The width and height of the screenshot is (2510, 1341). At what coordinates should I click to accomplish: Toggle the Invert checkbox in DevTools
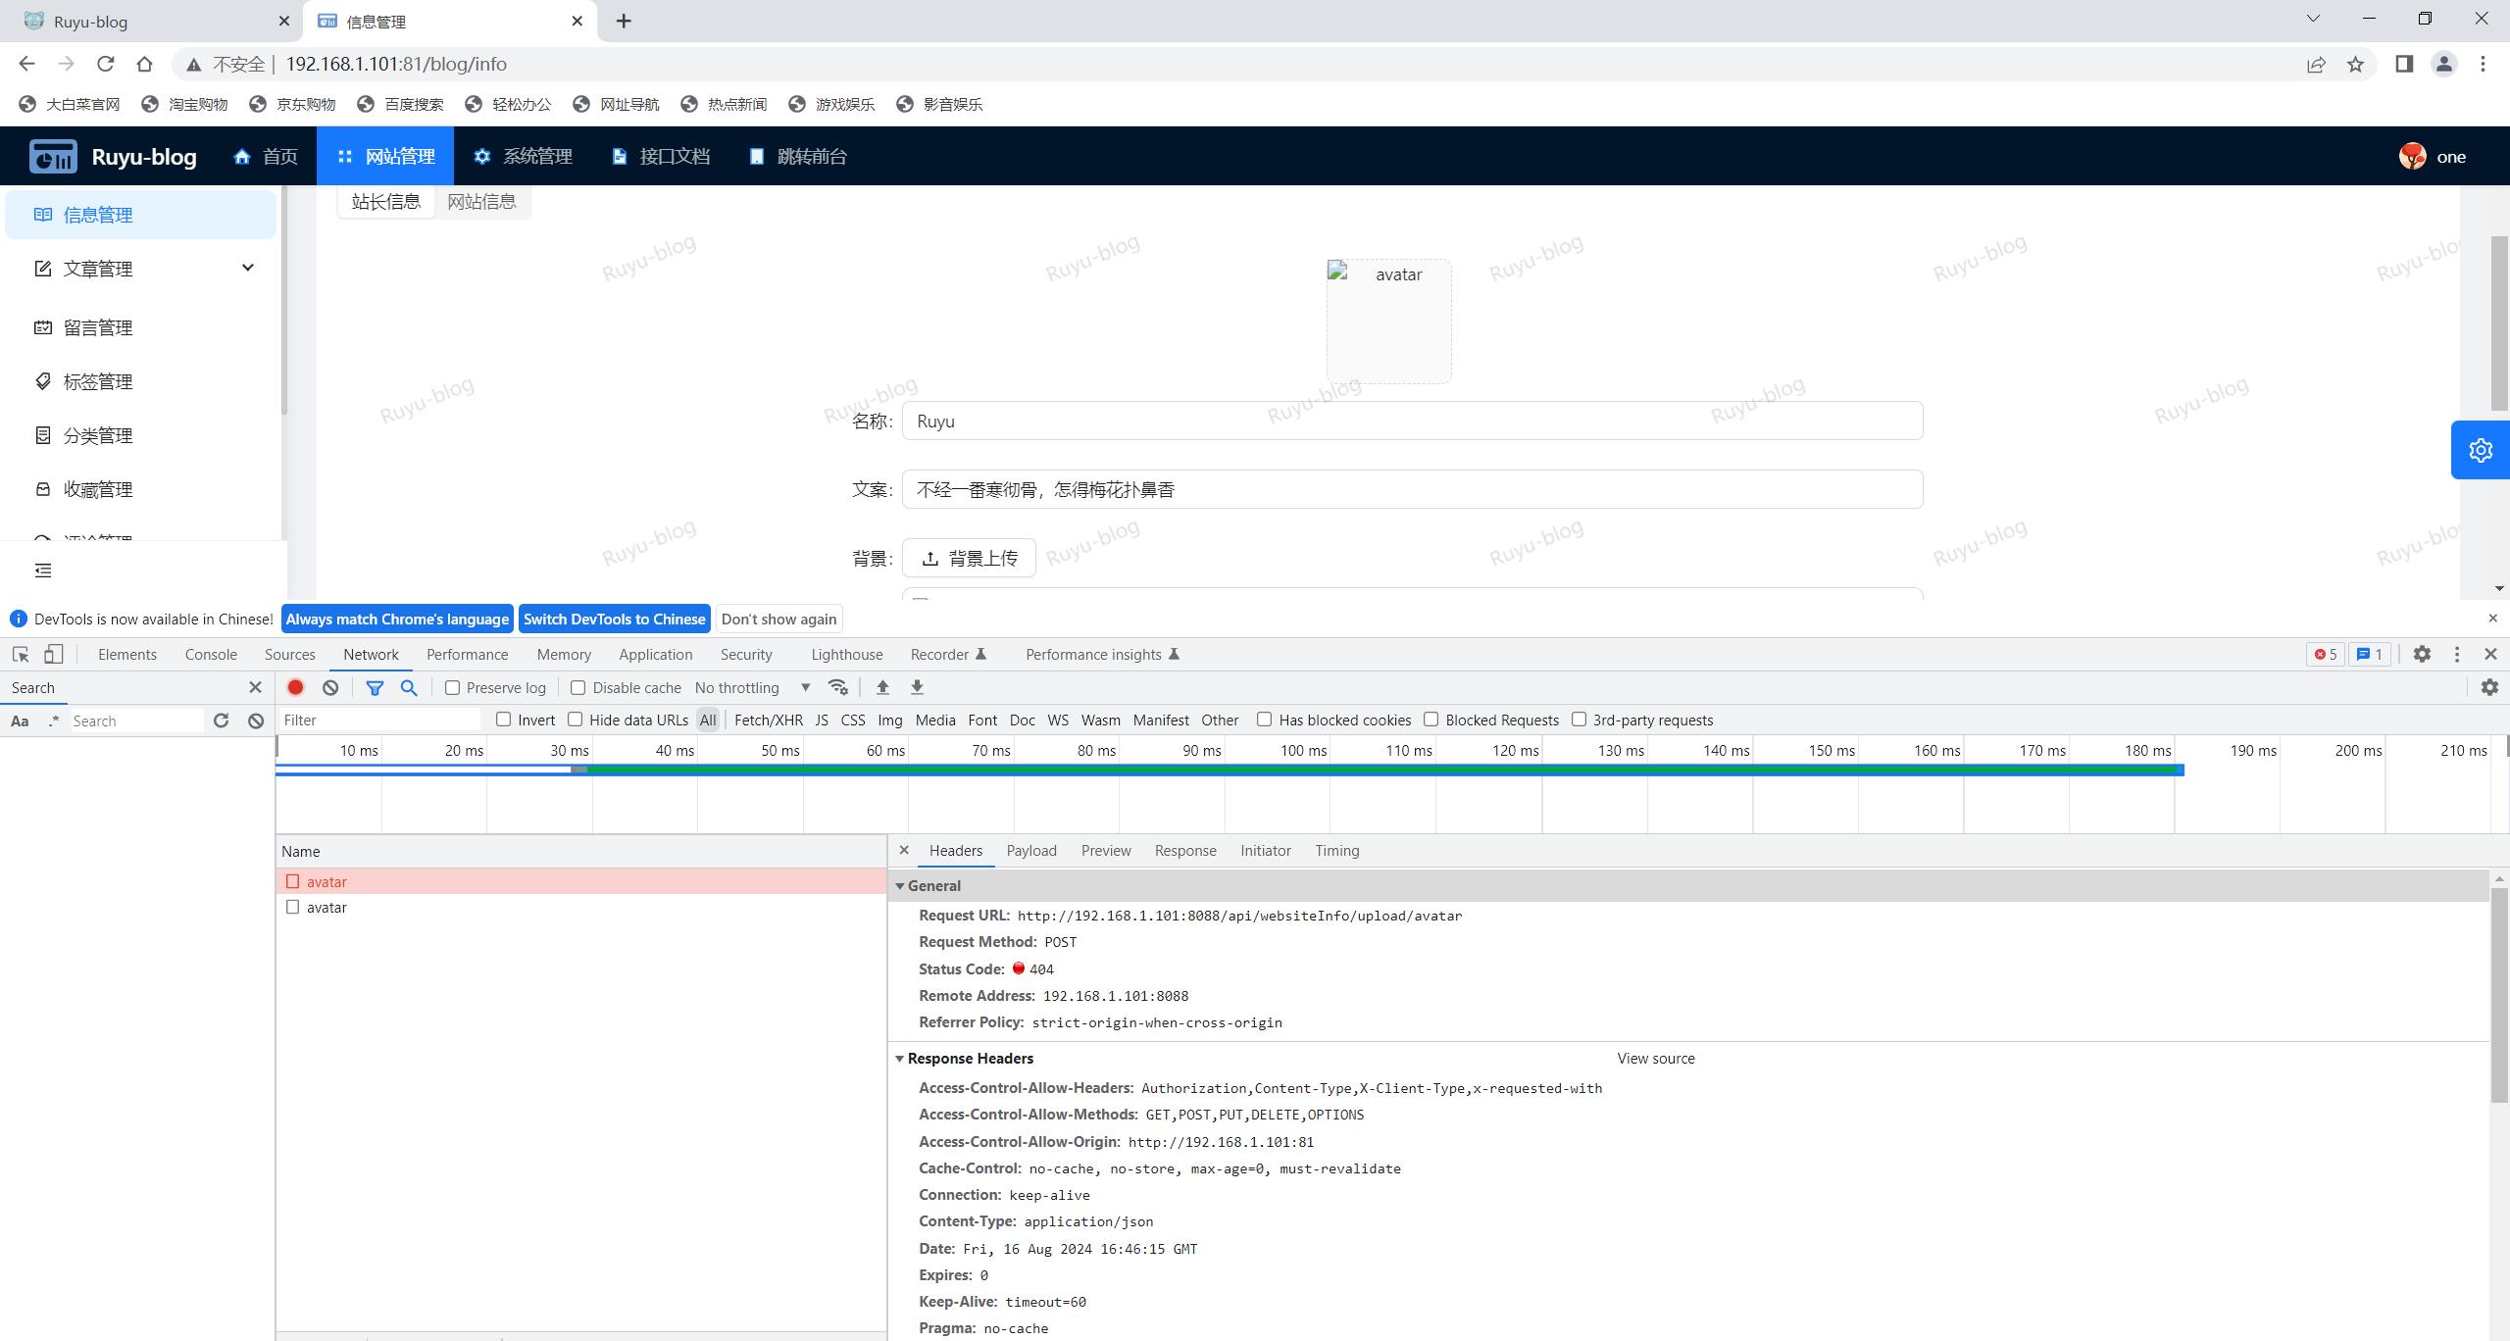pyautogui.click(x=505, y=719)
